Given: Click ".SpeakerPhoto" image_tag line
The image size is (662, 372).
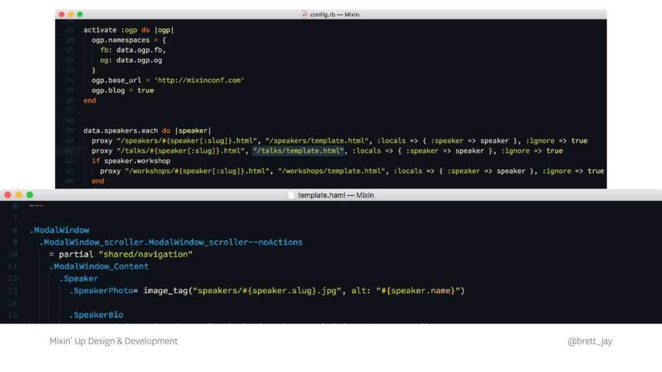Looking at the screenshot, I should (267, 291).
